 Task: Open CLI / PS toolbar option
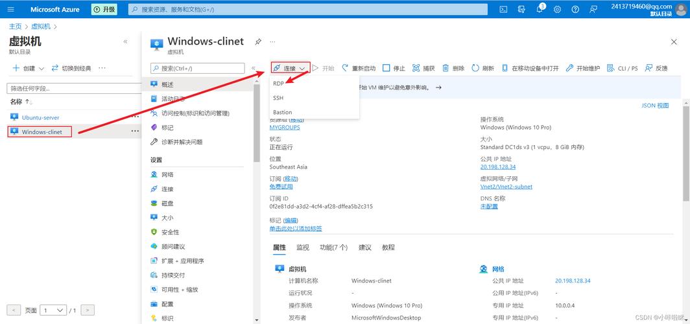[623, 68]
